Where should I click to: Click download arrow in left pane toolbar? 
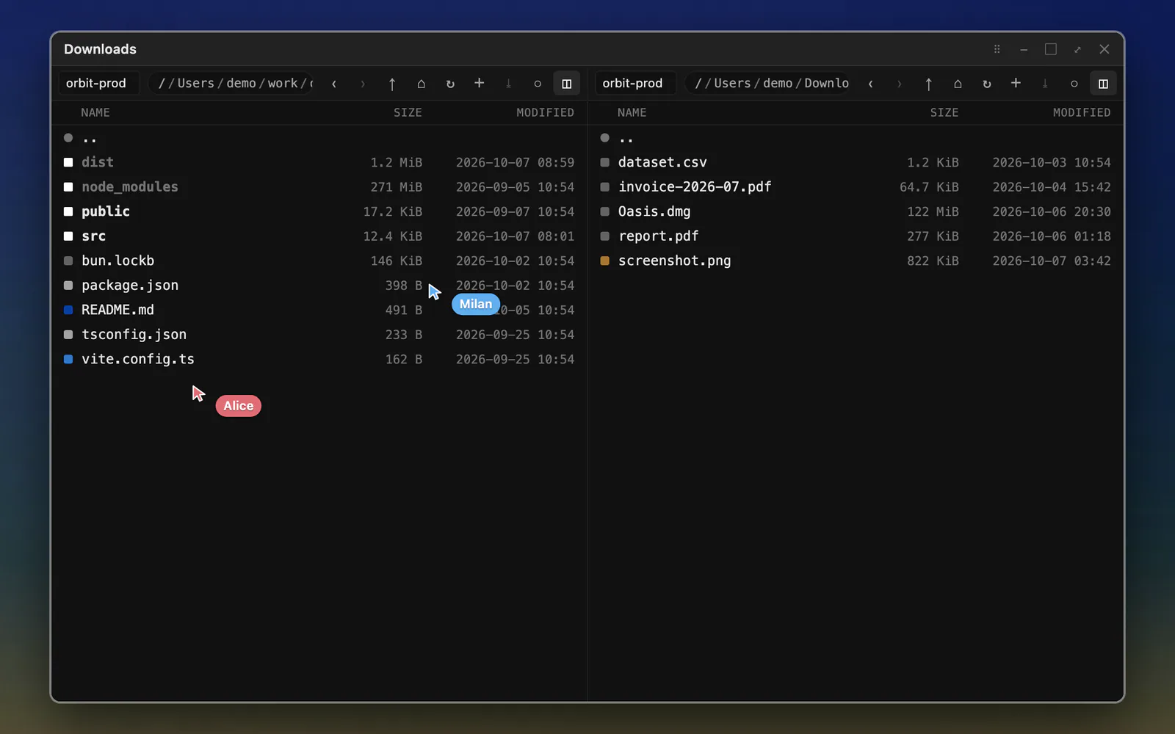tap(508, 84)
